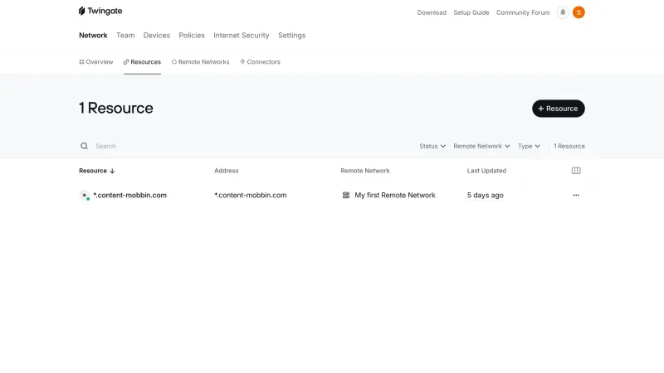Open the Internet Security section
This screenshot has height=373, width=664.
coord(242,35)
